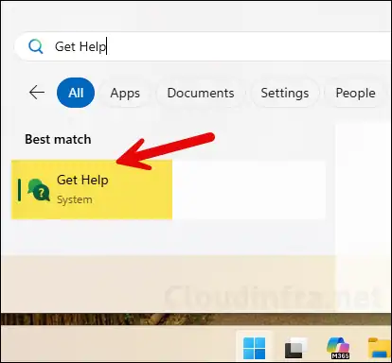
Task: Open Task View from the taskbar
Action: pos(295,348)
